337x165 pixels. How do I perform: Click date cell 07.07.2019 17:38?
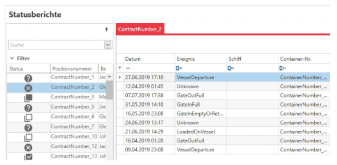point(149,95)
